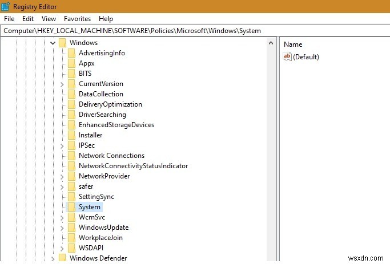Expand the WcmSvc key

click(x=62, y=218)
